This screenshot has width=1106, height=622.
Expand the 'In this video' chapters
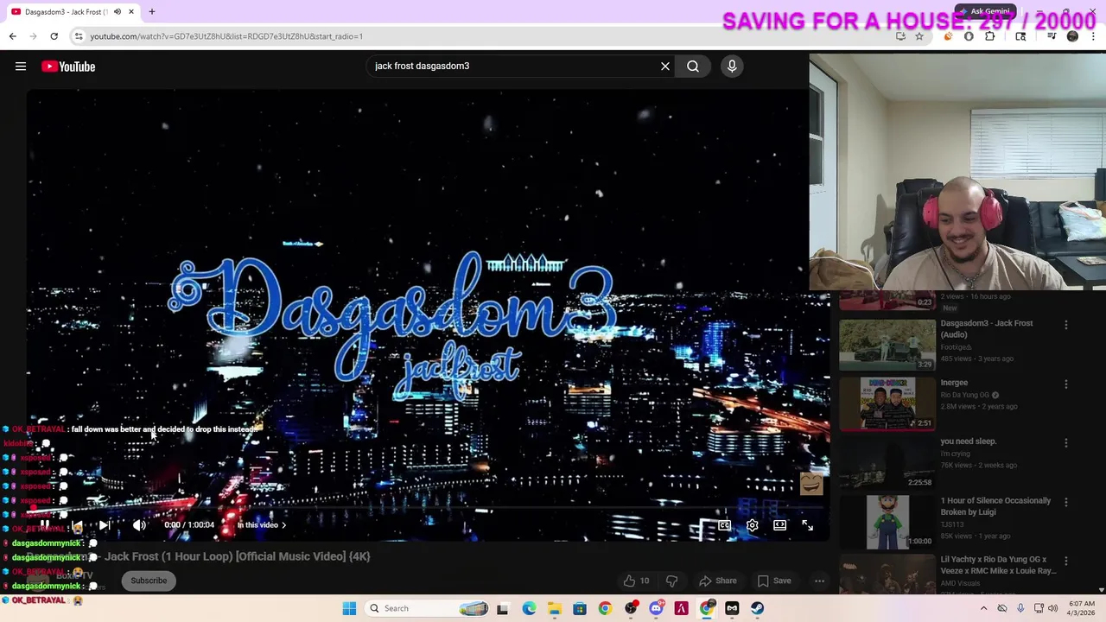click(x=261, y=525)
